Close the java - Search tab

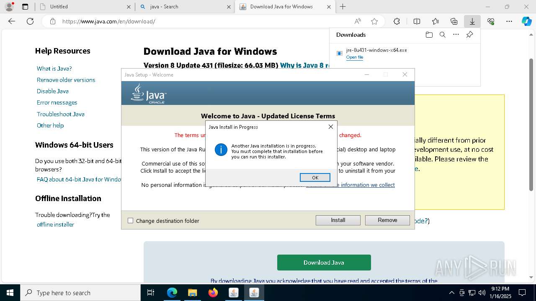[x=229, y=7]
